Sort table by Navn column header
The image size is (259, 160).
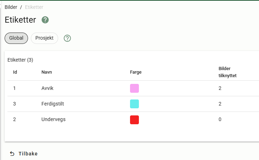click(x=47, y=72)
